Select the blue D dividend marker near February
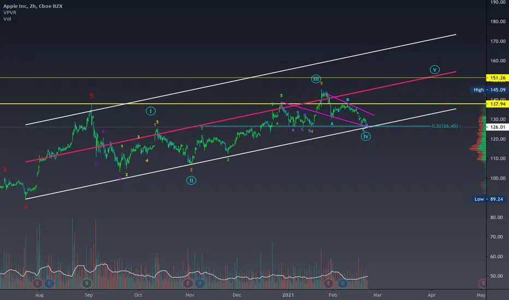The height and width of the screenshot is (300, 509). click(342, 283)
